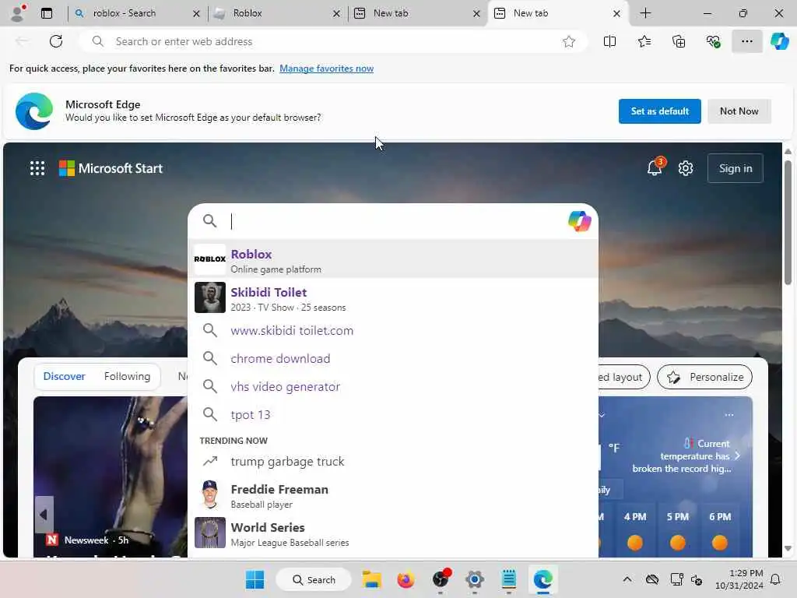Show hidden system tray icons
Image resolution: width=797 pixels, height=598 pixels.
627,579
